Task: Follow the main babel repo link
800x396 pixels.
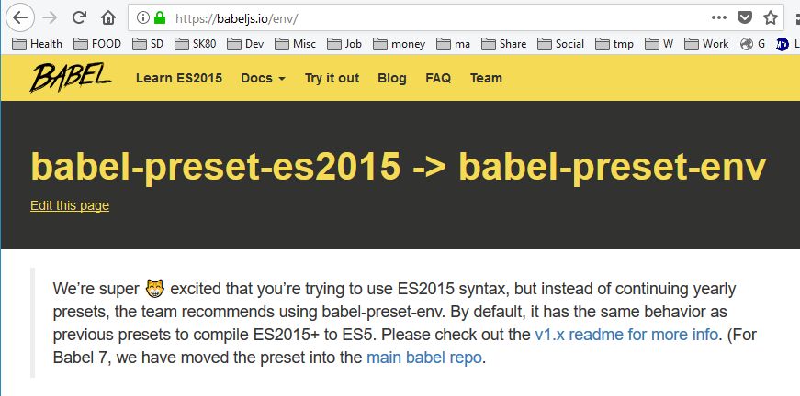Action: pos(424,357)
